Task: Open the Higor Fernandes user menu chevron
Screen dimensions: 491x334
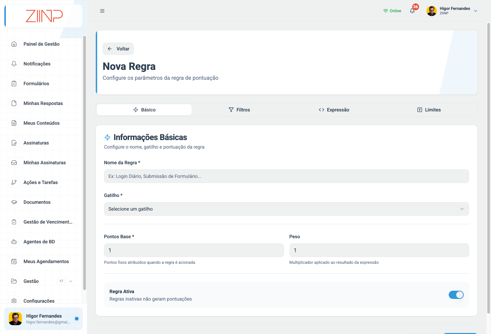Action: (476, 11)
